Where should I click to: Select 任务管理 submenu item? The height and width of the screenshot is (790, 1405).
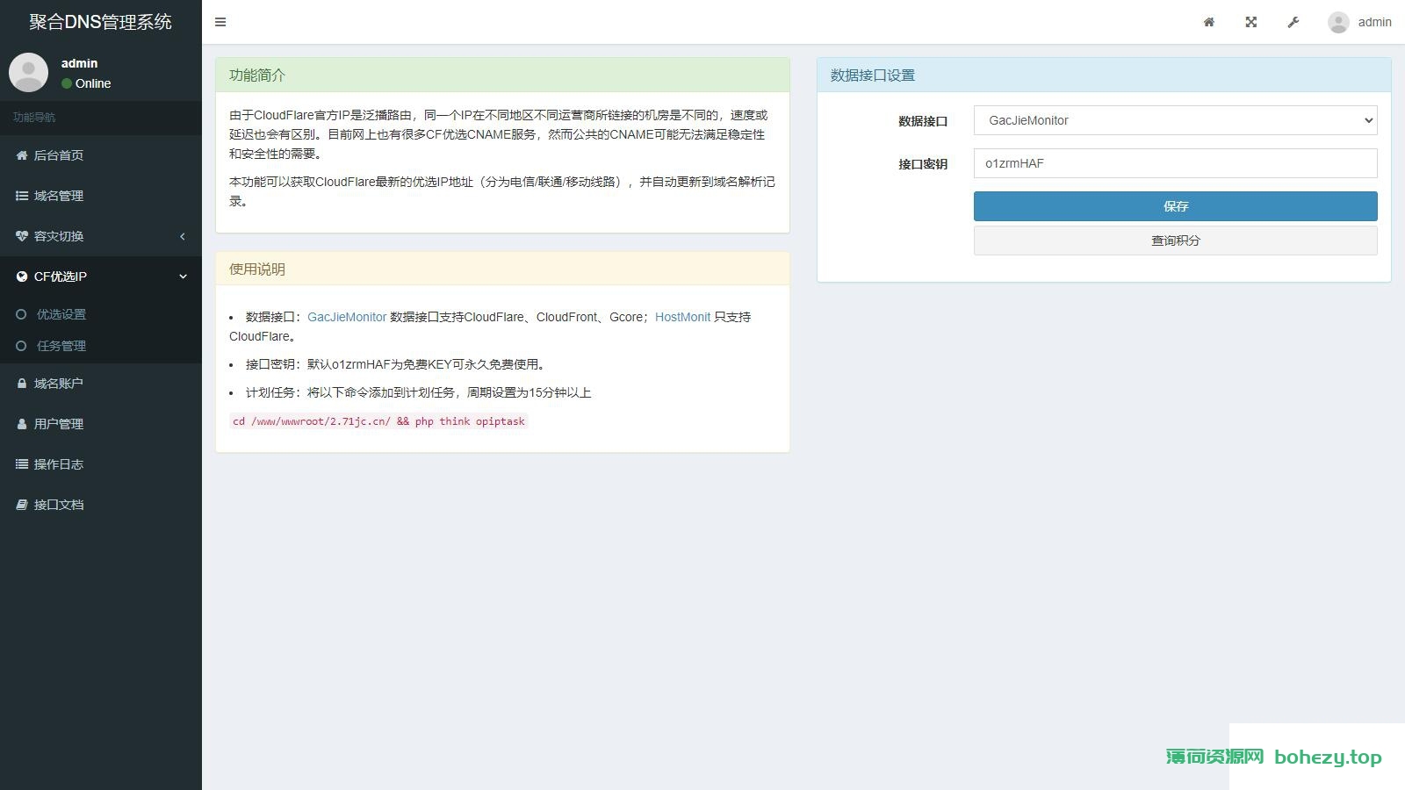[101, 346]
